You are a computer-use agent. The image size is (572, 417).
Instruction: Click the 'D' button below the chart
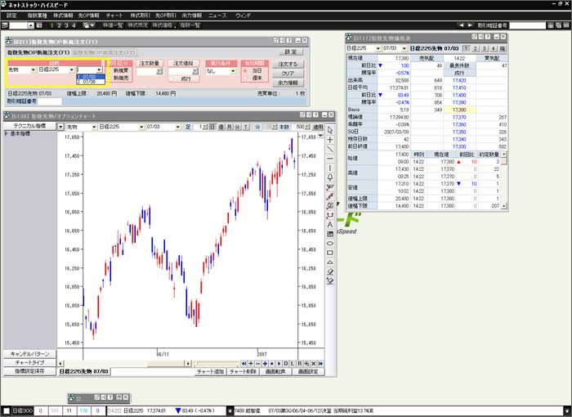point(286,364)
